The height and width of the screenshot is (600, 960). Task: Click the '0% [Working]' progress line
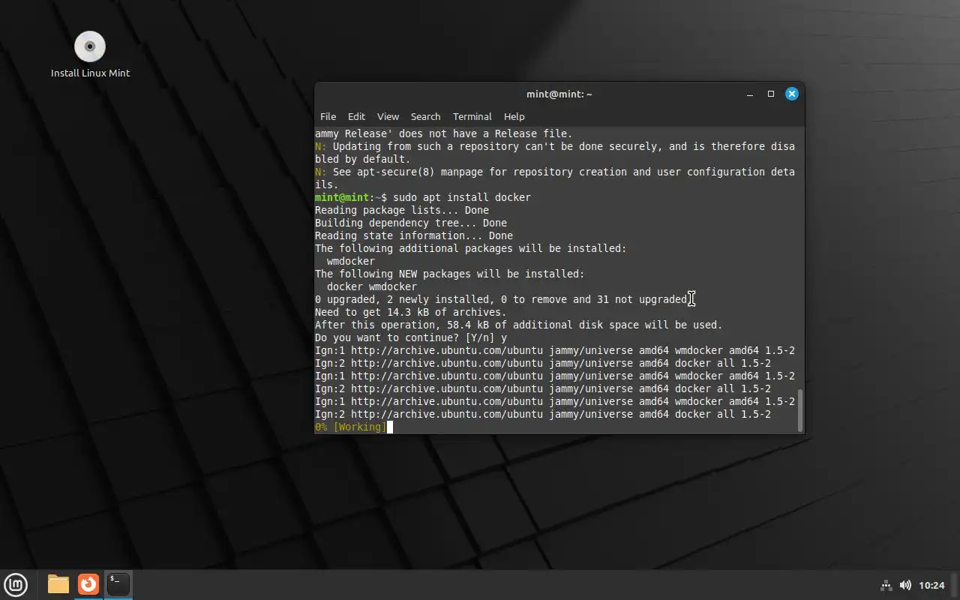[x=351, y=427]
